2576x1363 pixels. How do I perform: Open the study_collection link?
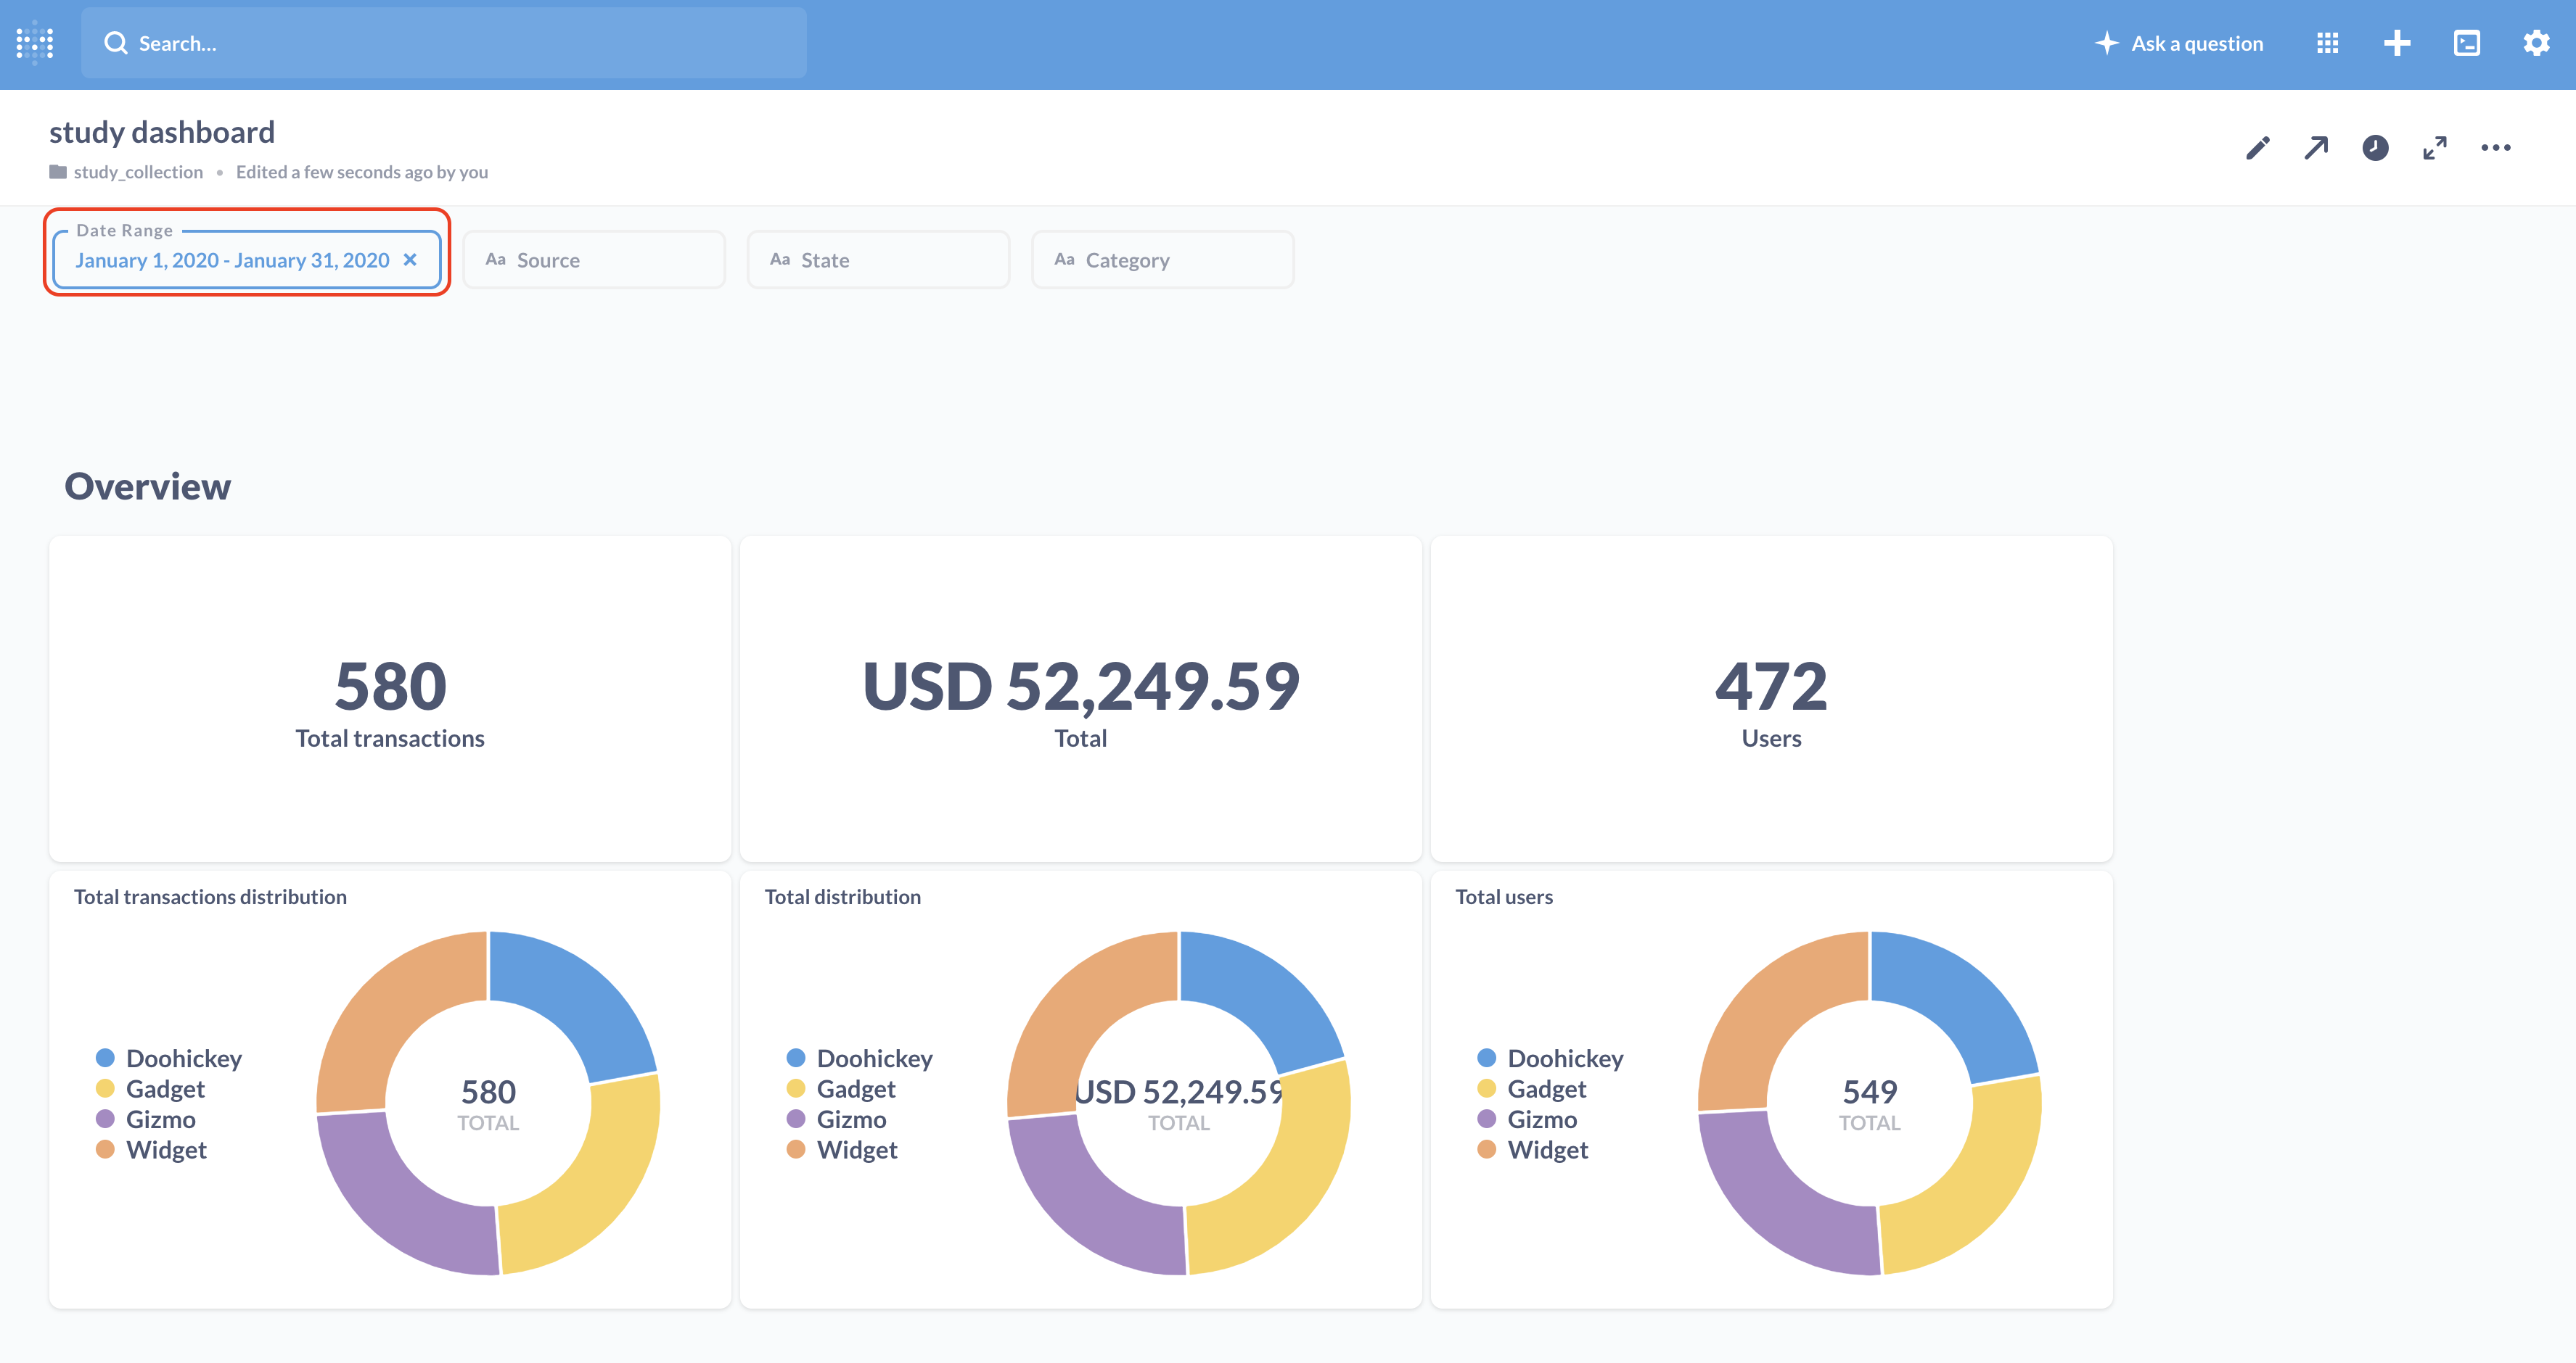tap(138, 172)
